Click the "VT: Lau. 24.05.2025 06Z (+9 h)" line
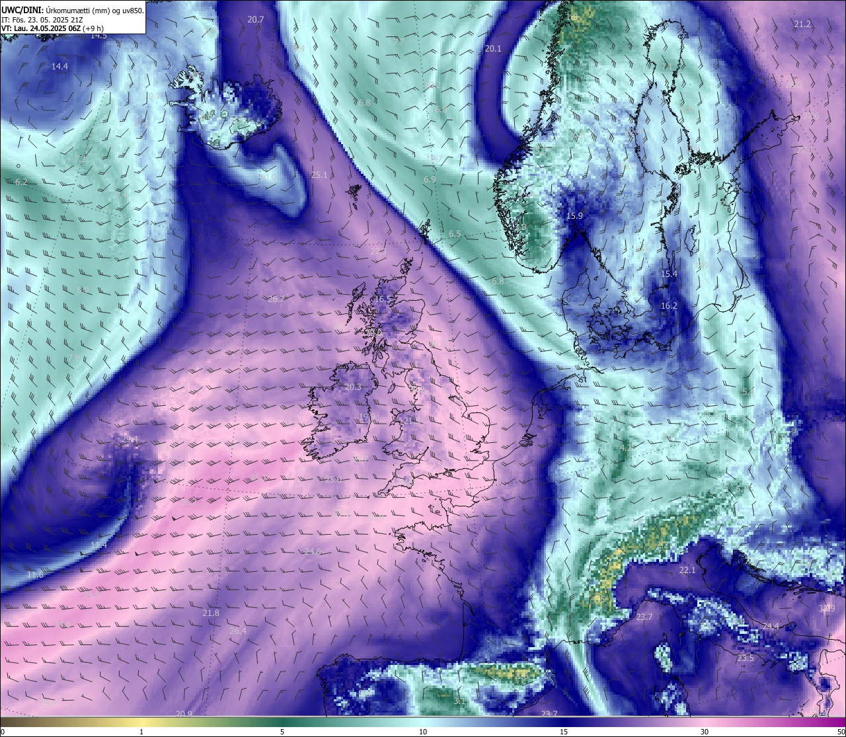Viewport: 846px width, 737px height. [52, 28]
